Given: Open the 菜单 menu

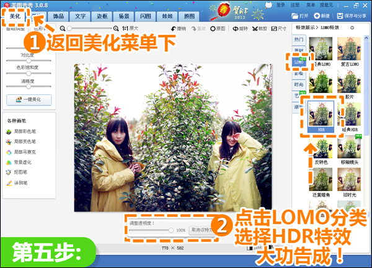Looking at the screenshot, I should (x=311, y=5).
